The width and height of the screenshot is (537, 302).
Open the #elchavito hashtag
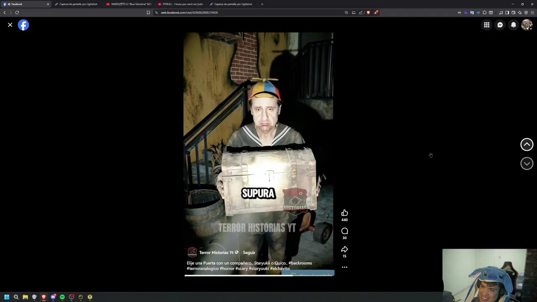pos(280,268)
